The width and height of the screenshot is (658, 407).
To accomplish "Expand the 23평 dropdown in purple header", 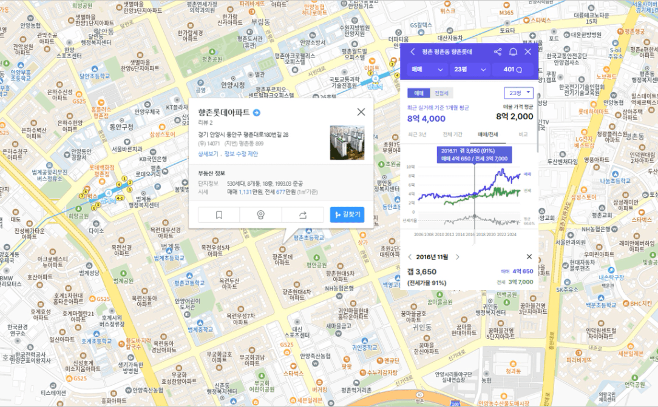I will click(470, 70).
